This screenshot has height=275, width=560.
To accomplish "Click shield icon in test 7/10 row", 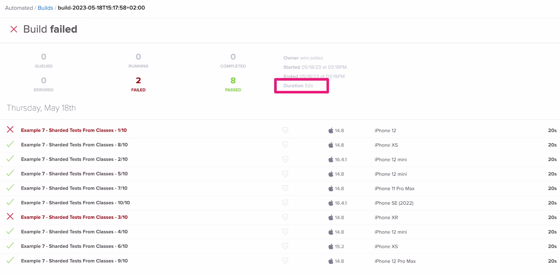I will 285,188.
